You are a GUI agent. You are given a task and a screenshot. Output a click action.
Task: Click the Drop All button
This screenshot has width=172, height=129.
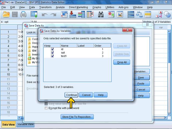[122, 62]
